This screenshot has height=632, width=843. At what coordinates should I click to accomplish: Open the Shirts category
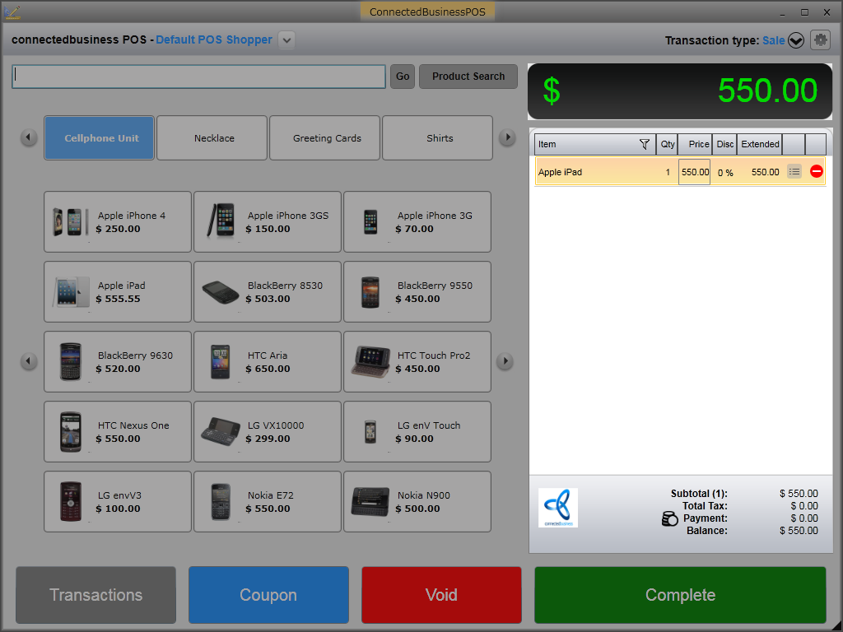tap(438, 138)
